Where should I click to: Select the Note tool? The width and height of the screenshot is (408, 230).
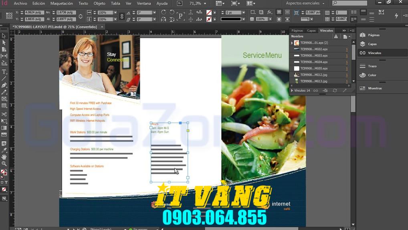(x=4, y=143)
